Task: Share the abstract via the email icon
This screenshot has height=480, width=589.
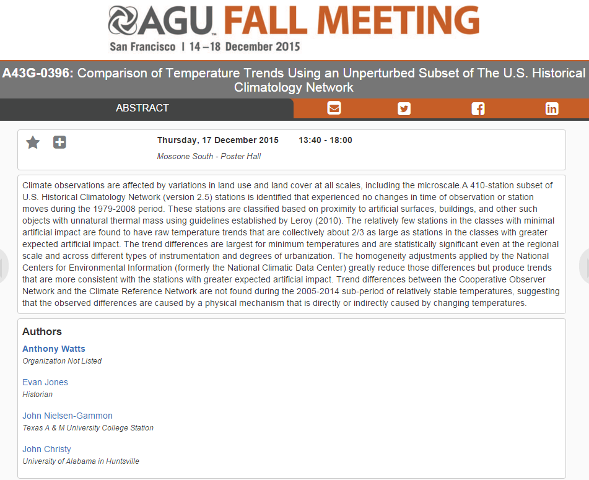Action: pos(334,108)
